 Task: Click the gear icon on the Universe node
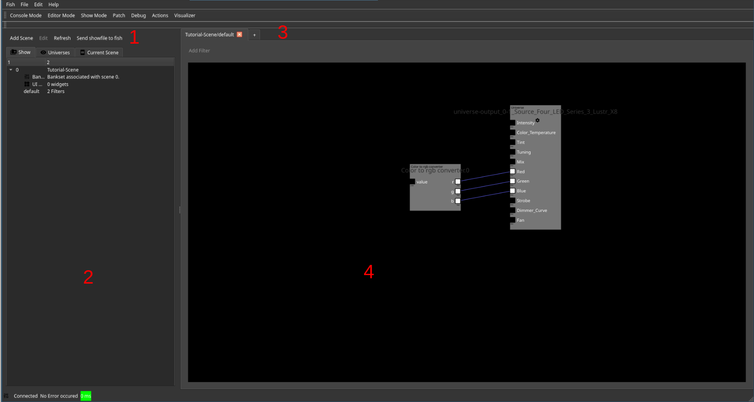pos(538,120)
